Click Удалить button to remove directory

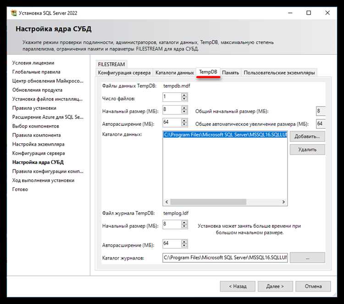coord(307,149)
